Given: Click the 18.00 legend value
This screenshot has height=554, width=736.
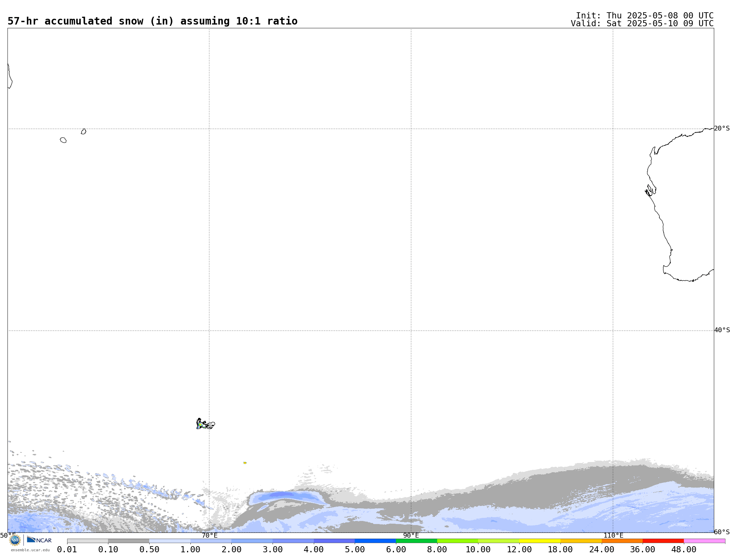Looking at the screenshot, I should coord(561,550).
